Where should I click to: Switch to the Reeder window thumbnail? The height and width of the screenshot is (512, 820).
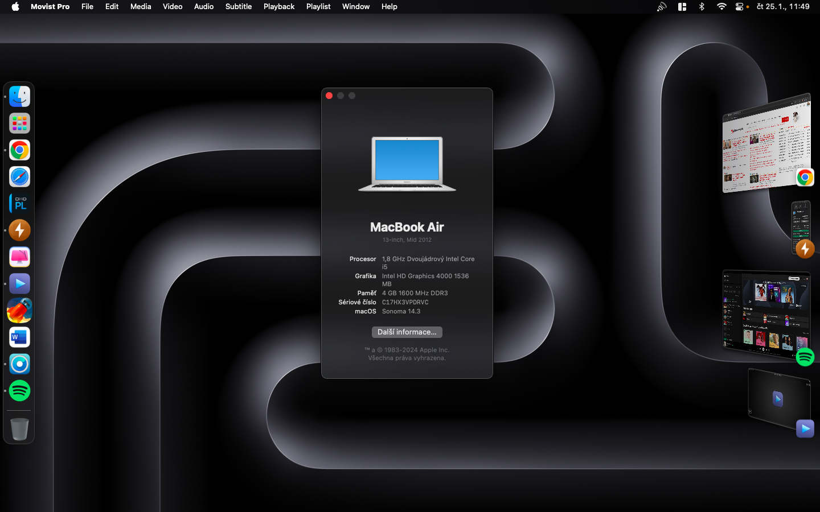[x=801, y=228]
